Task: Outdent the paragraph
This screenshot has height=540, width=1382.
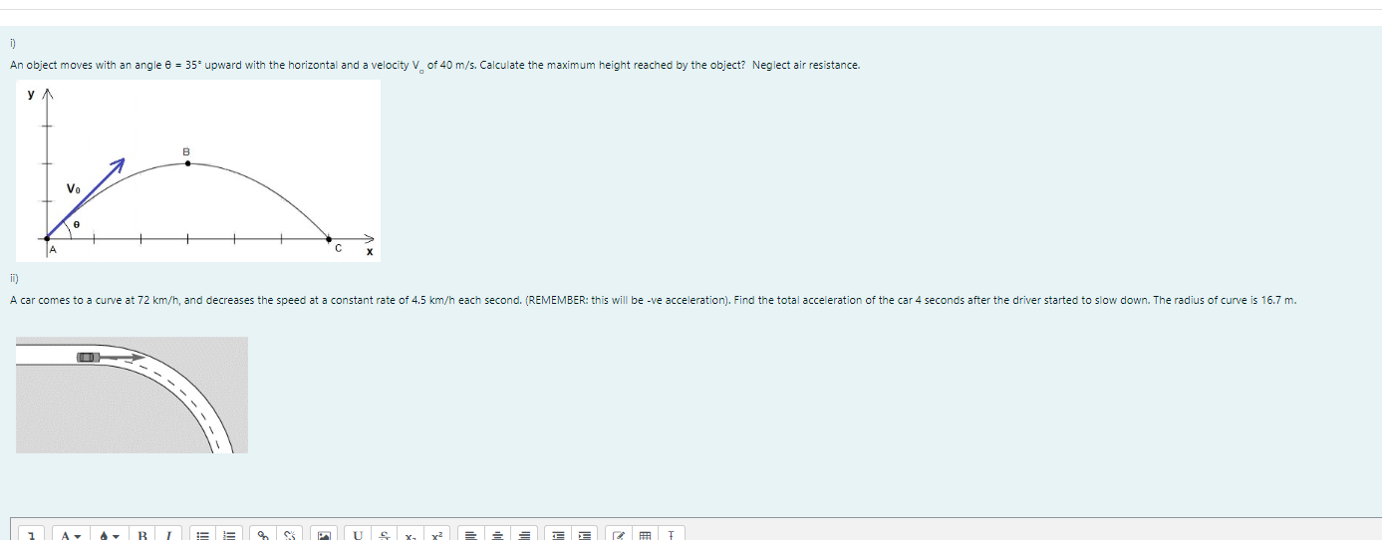Action: (560, 535)
